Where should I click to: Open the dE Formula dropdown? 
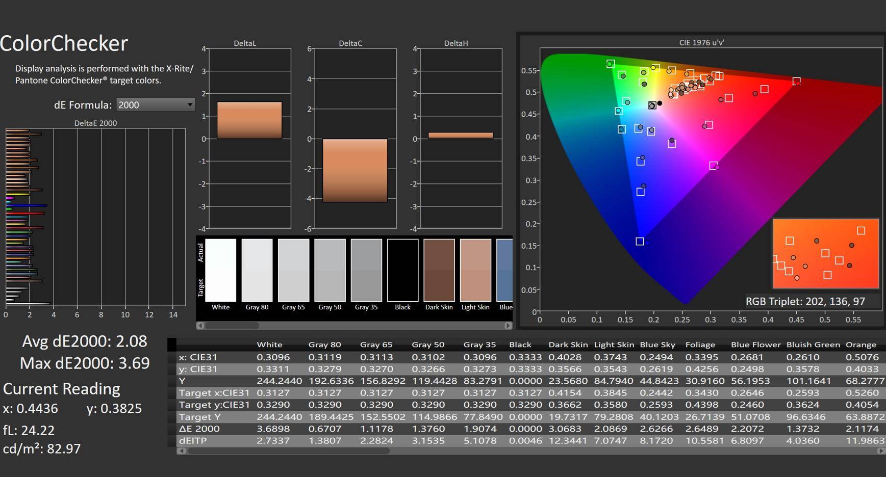click(156, 105)
